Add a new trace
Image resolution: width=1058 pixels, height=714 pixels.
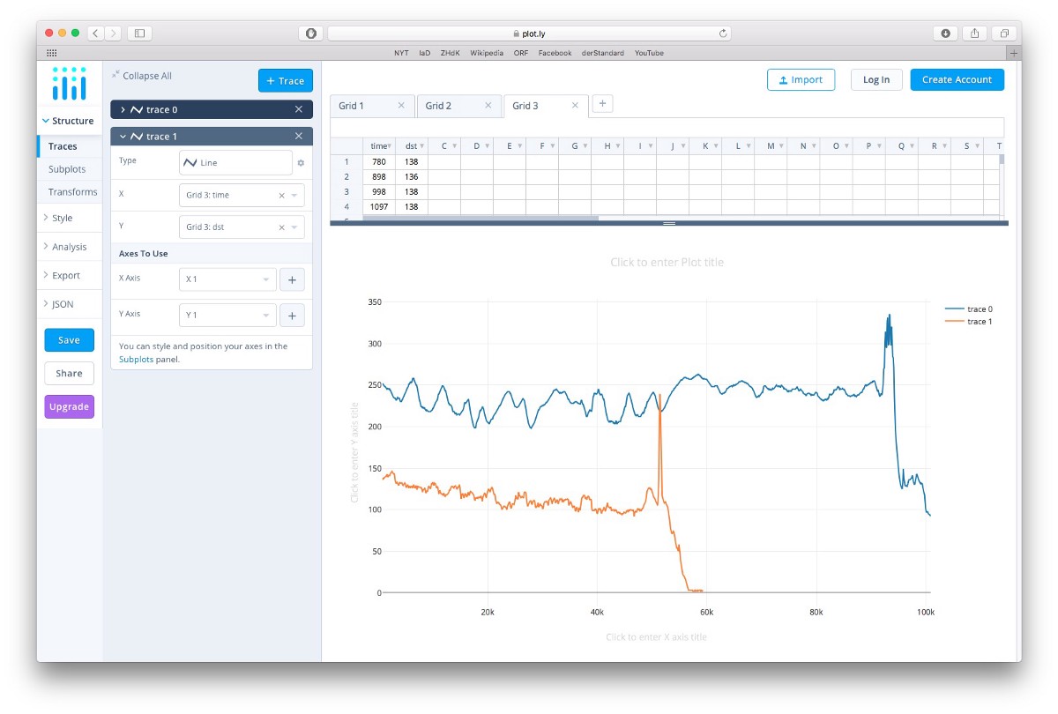286,80
